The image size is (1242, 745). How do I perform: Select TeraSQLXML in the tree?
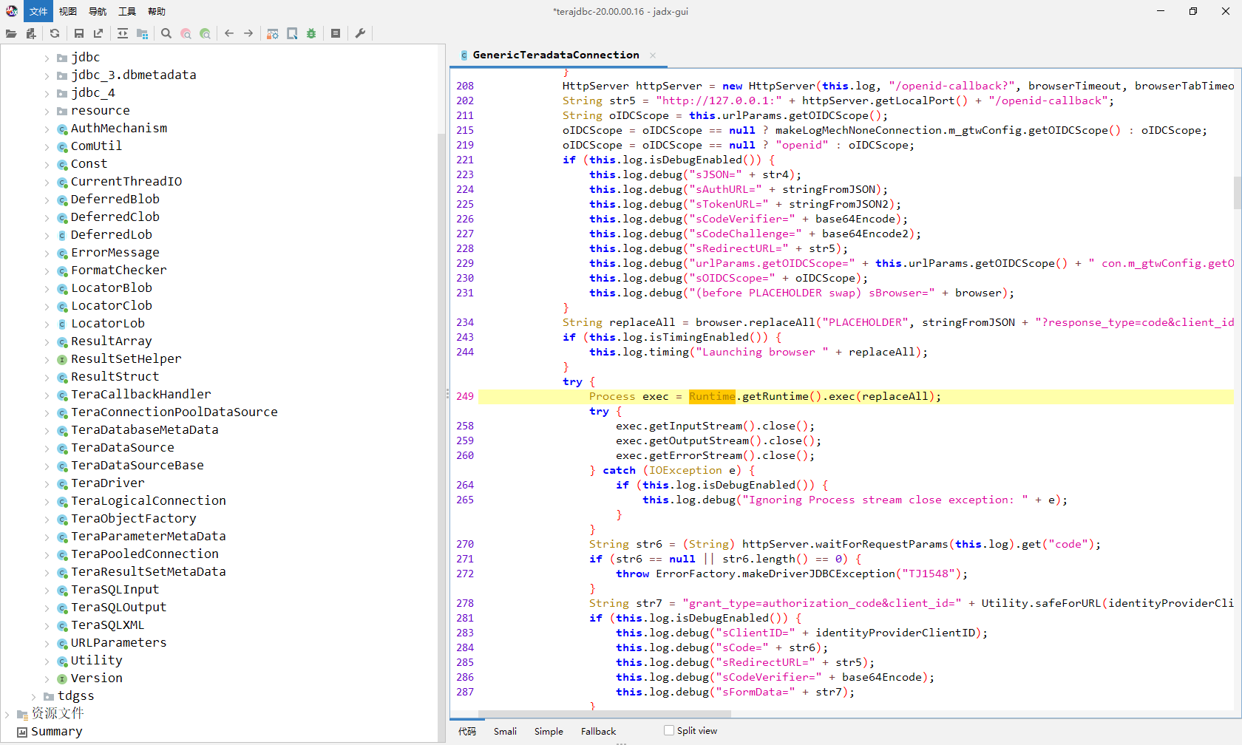click(108, 625)
